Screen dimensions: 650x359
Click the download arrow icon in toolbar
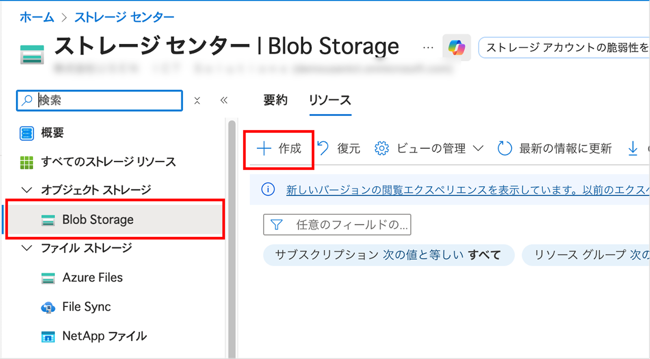[x=633, y=149]
